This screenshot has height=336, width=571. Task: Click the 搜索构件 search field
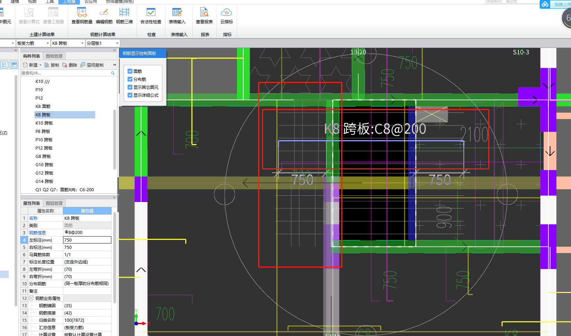[65, 73]
